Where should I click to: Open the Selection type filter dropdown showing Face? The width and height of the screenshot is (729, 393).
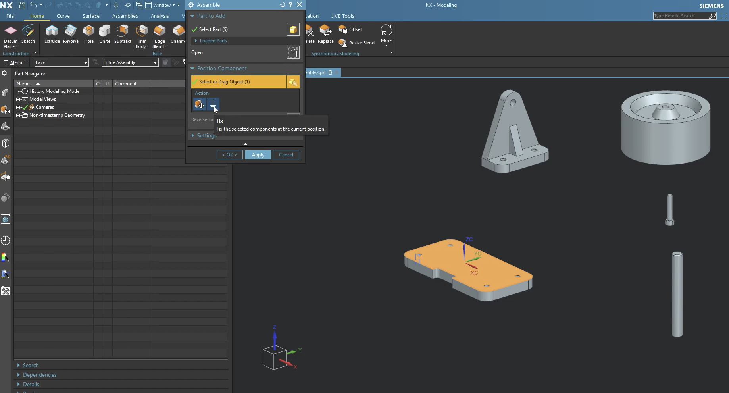pos(62,62)
